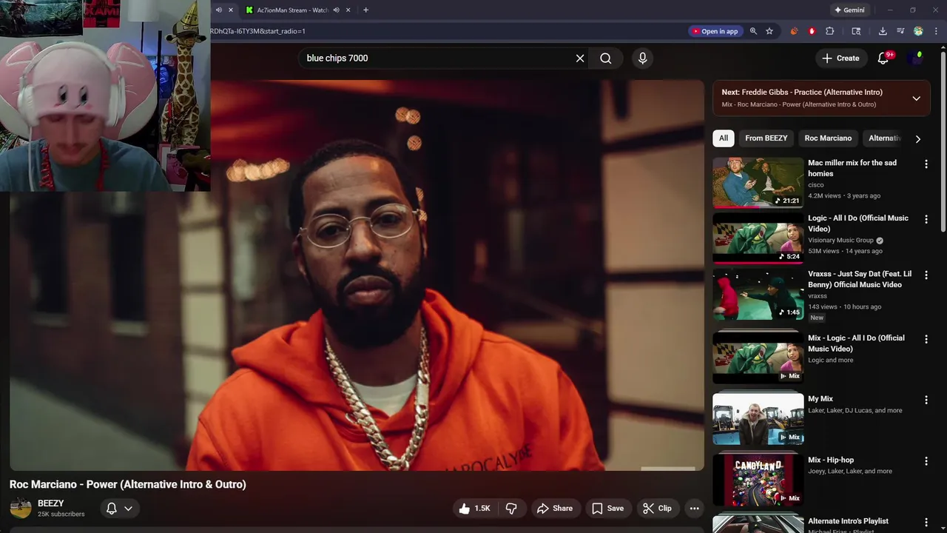Open Logic - All I Do thumbnail
Viewport: 947px width, 533px height.
point(758,238)
